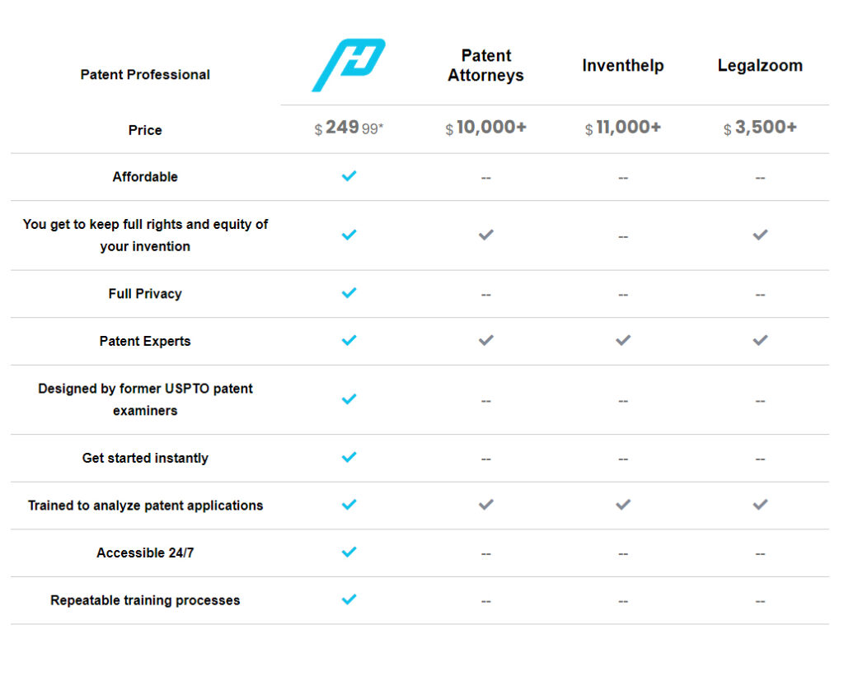Click blue checkmark in Get started instantly row

coord(349,457)
